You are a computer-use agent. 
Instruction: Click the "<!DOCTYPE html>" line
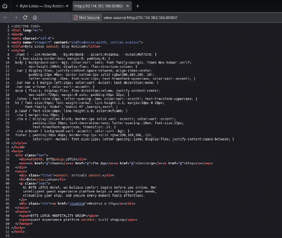(x=26, y=26)
